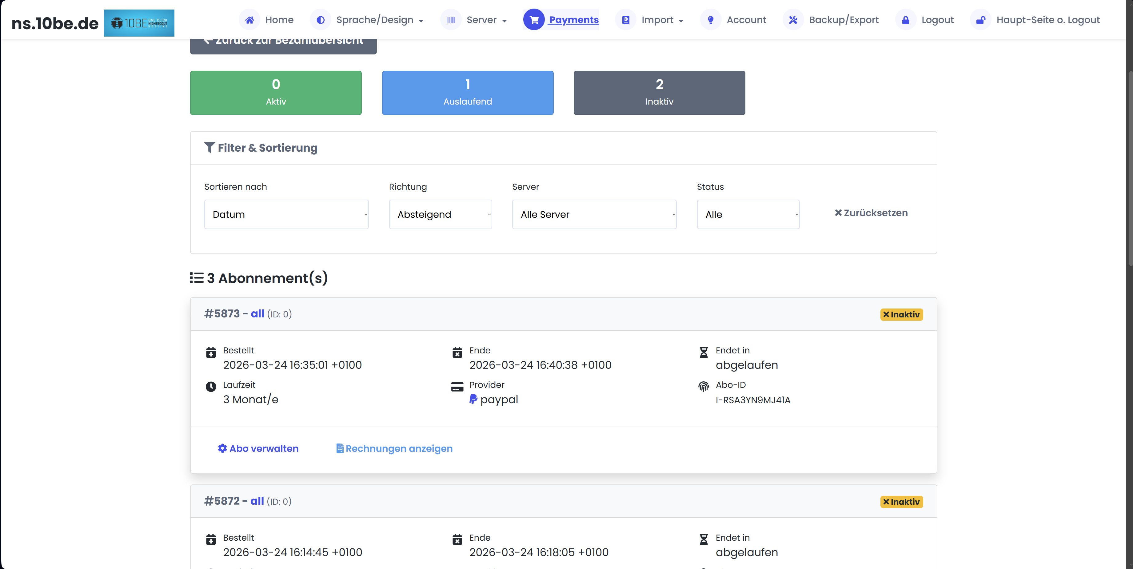Select Rechnungen anzeigen for subscription #5873
The width and height of the screenshot is (1133, 569).
click(394, 448)
